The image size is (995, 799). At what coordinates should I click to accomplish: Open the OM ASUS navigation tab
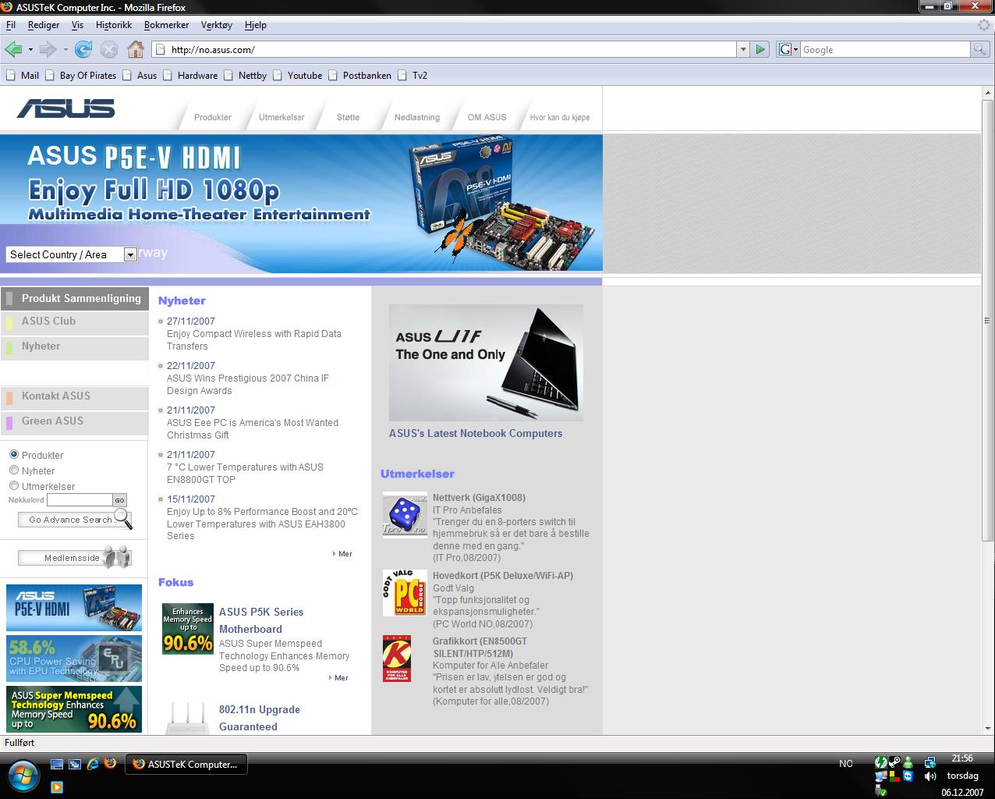[487, 117]
